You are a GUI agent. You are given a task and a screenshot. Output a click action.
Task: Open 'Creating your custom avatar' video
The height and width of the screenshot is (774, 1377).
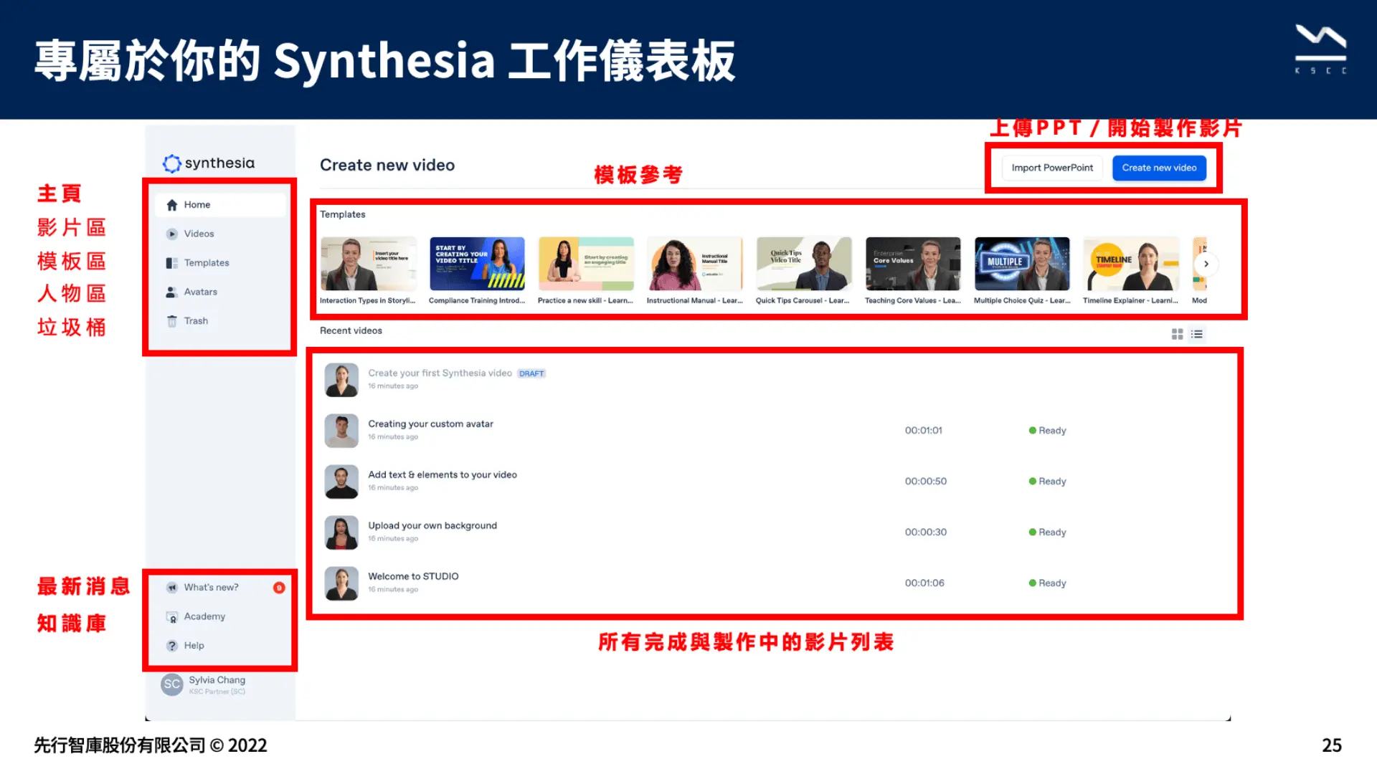pyautogui.click(x=430, y=424)
